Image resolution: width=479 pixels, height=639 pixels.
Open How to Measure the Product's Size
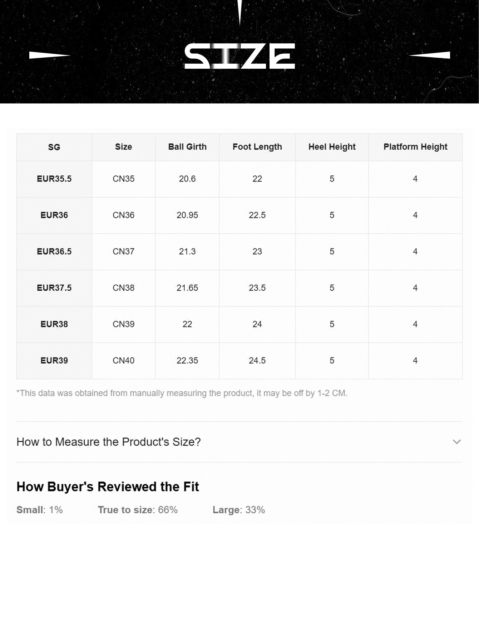click(109, 442)
